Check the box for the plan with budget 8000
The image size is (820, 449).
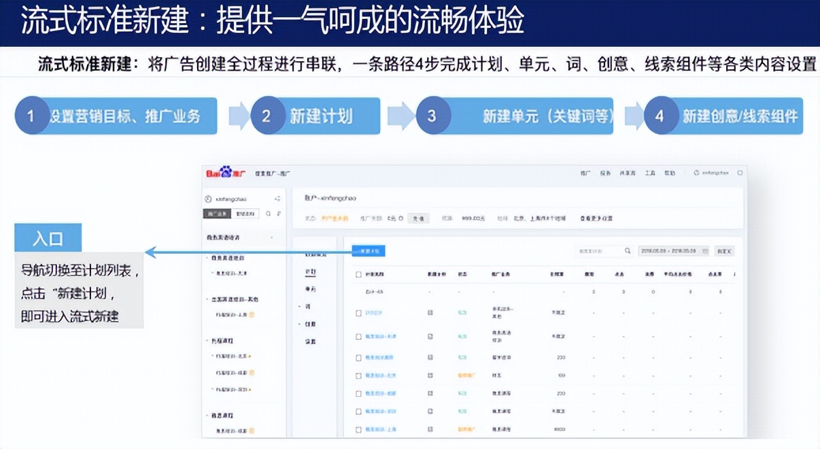(x=359, y=430)
